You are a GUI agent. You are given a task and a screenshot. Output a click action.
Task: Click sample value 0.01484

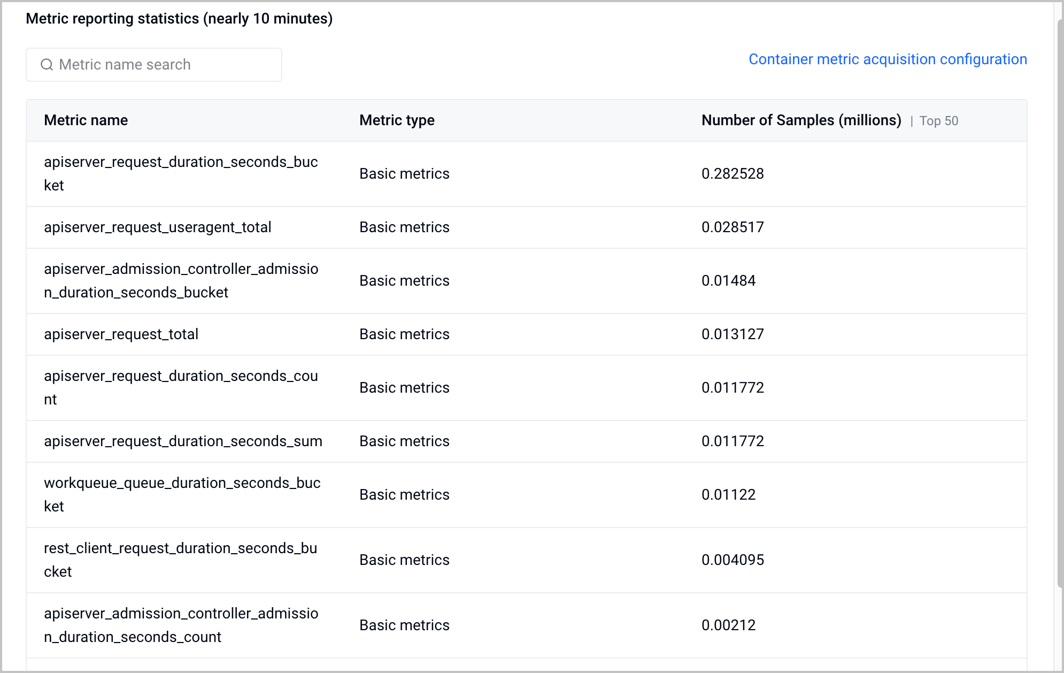click(x=728, y=281)
